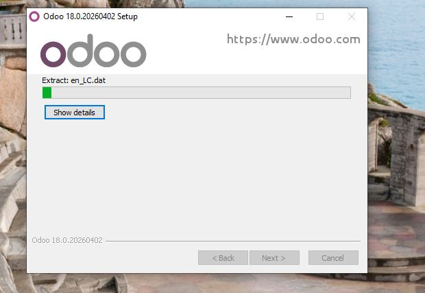
Task: Click the last gray o in Odoo logo
Action: tap(133, 54)
